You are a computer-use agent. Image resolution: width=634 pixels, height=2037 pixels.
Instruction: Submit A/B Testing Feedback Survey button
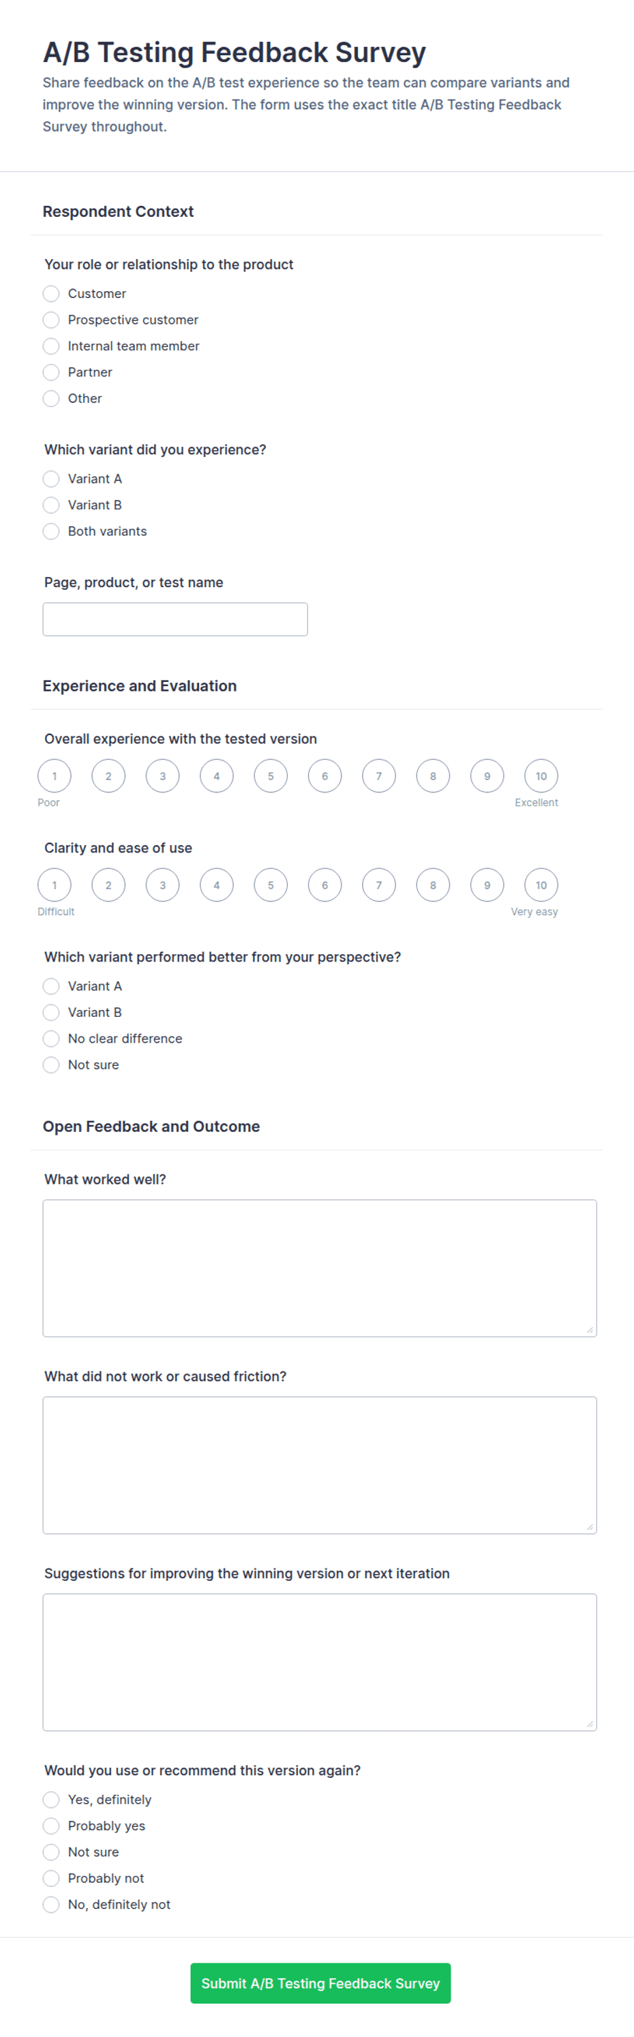click(320, 1982)
